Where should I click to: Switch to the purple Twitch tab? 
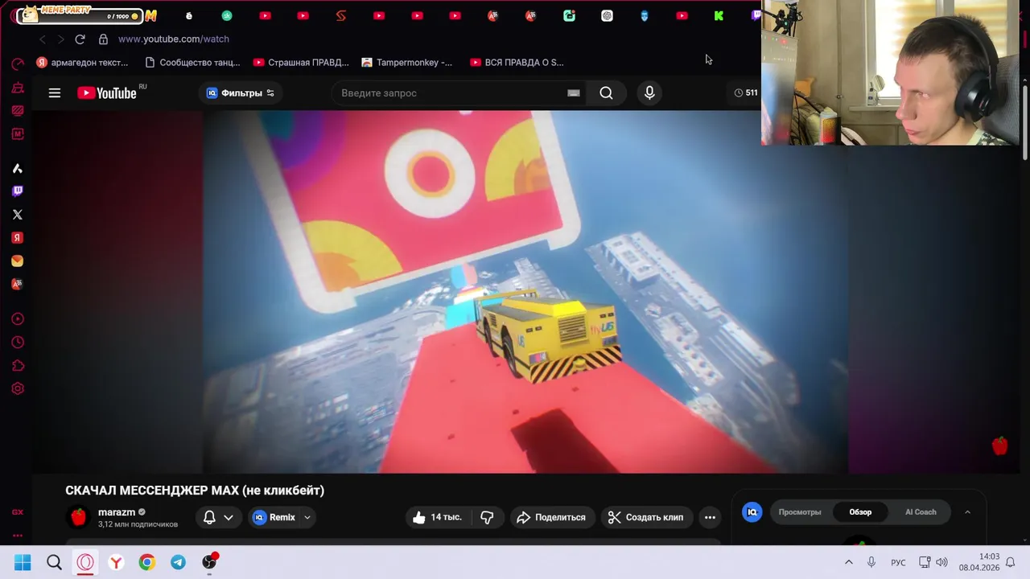click(756, 15)
